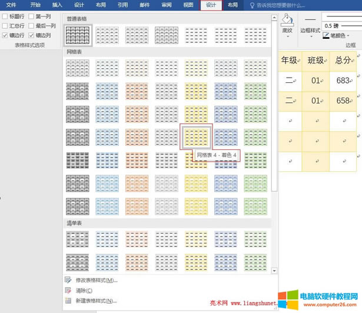This screenshot has width=362, height=313.
Task: Choose the green list table style in last visible row
Action: click(255, 262)
